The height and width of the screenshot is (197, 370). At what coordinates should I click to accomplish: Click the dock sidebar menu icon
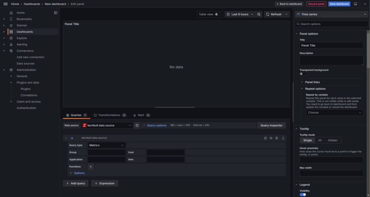coord(56,13)
